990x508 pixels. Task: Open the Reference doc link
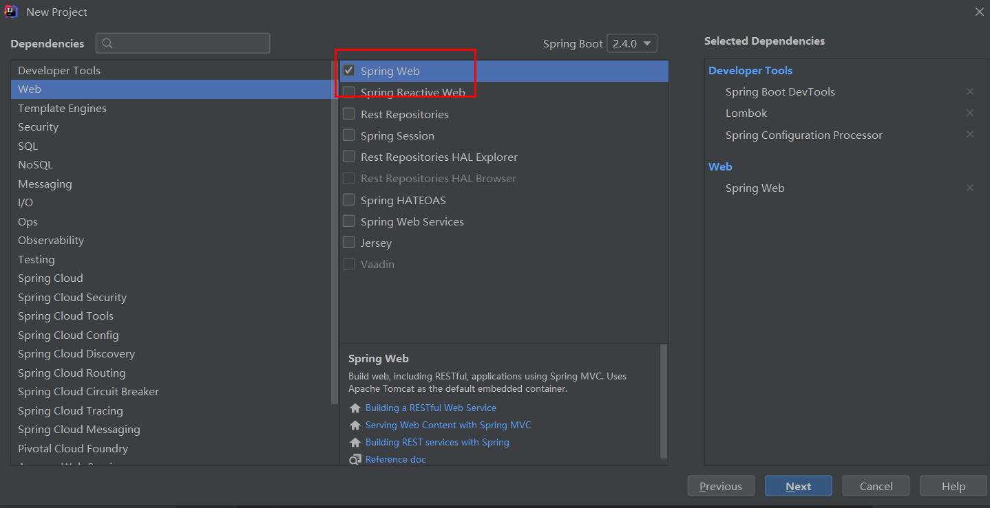pyautogui.click(x=396, y=459)
